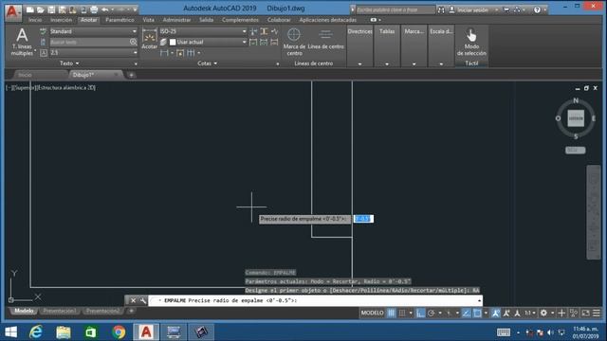Viewport: 607px width, 341px height.
Task: Open the ISO-25 dimension style dropdown
Action: coord(244,31)
